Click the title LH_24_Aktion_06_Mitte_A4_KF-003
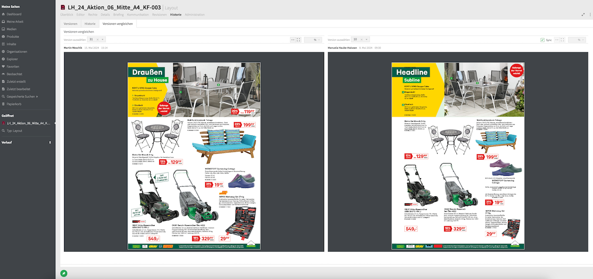This screenshot has width=593, height=279. [x=115, y=7]
